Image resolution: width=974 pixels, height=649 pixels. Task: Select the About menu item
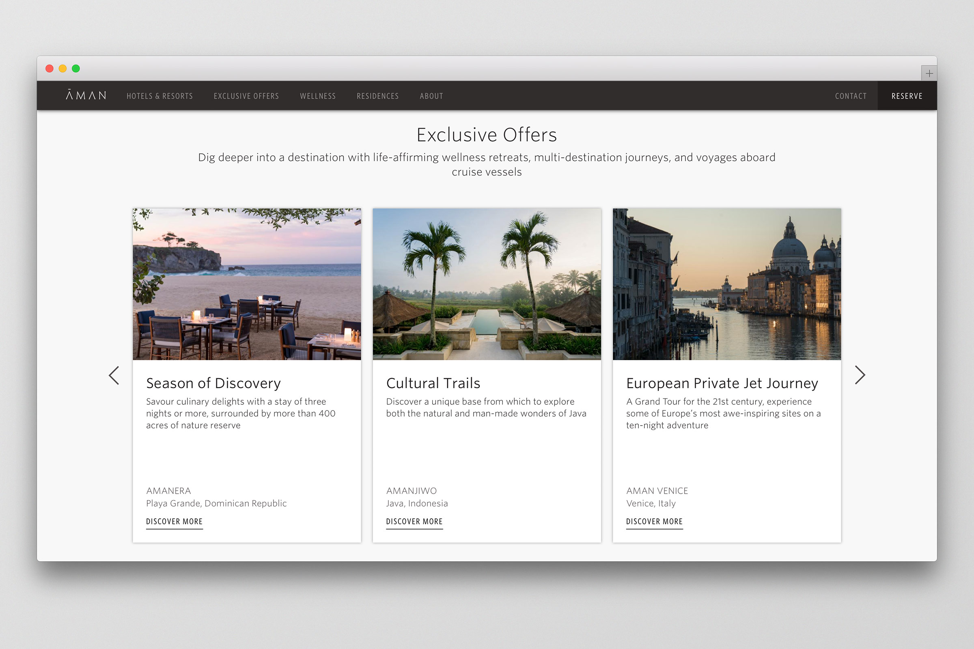pyautogui.click(x=431, y=96)
